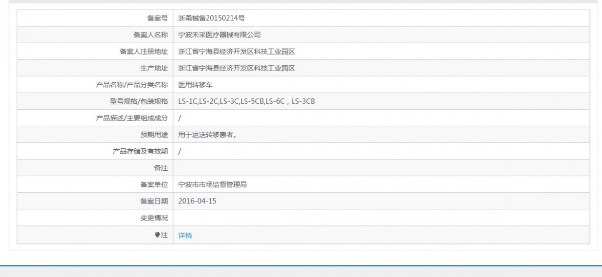The width and height of the screenshot is (602, 277).
Task: Click the 预期用途 label
Action: [x=154, y=135]
